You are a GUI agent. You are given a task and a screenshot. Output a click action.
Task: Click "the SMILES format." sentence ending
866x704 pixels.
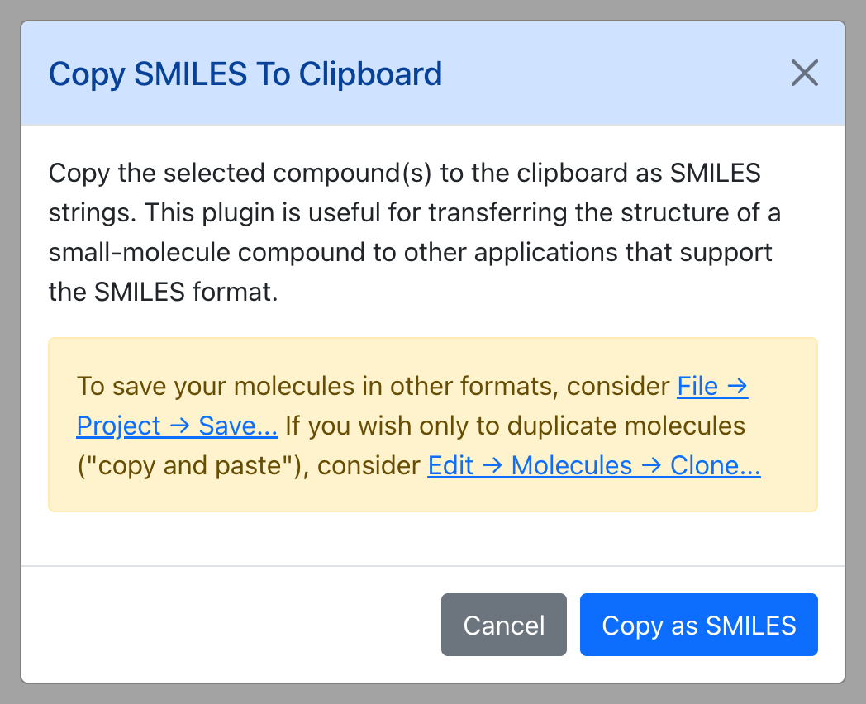(x=164, y=292)
